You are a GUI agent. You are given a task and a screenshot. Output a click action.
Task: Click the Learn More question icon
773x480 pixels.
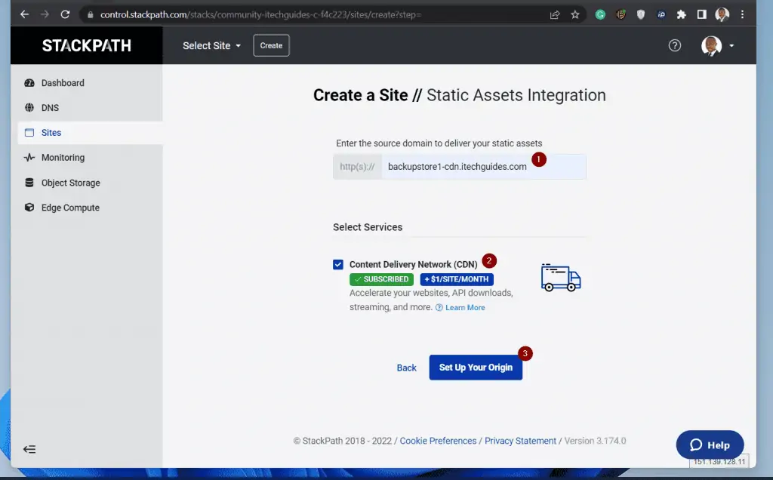[439, 307]
